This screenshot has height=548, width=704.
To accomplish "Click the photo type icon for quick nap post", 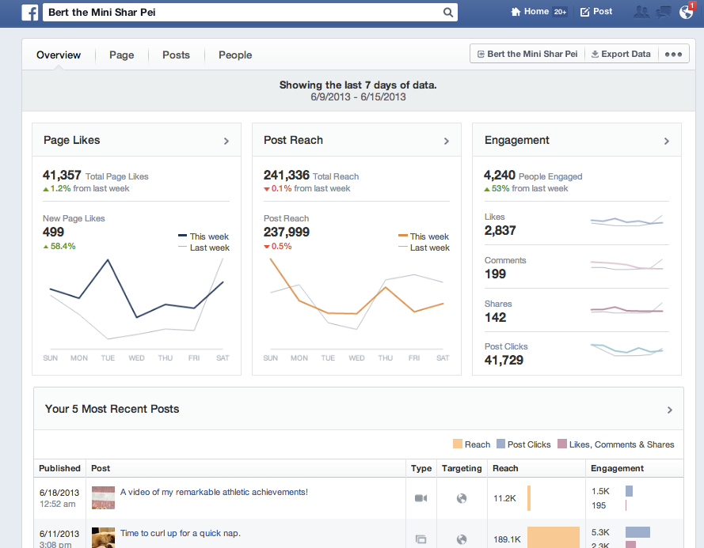I will (x=420, y=539).
